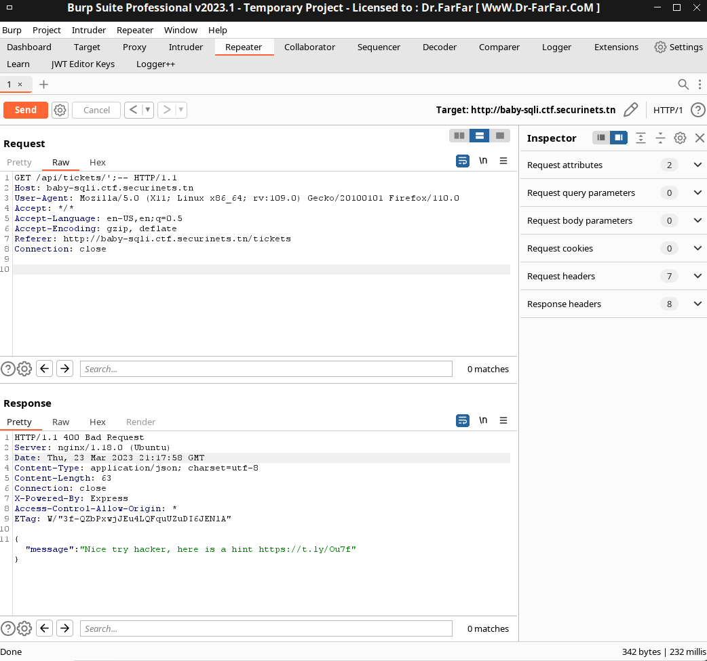707x661 pixels.
Task: Close Repeater tab 1
Action: tap(20, 84)
